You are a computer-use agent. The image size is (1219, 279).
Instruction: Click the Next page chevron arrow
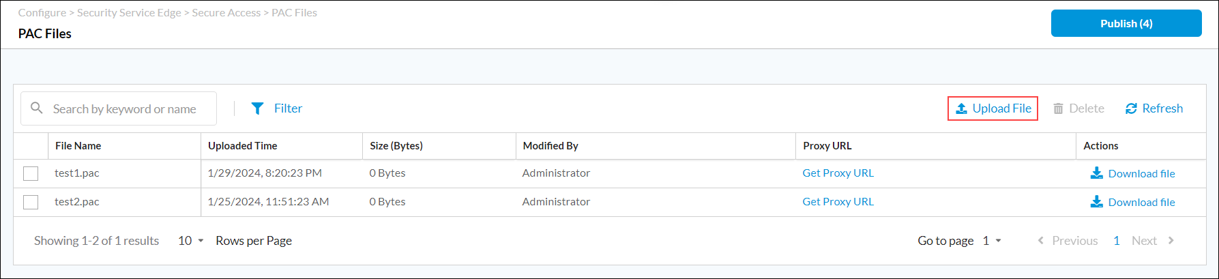[x=1171, y=241]
